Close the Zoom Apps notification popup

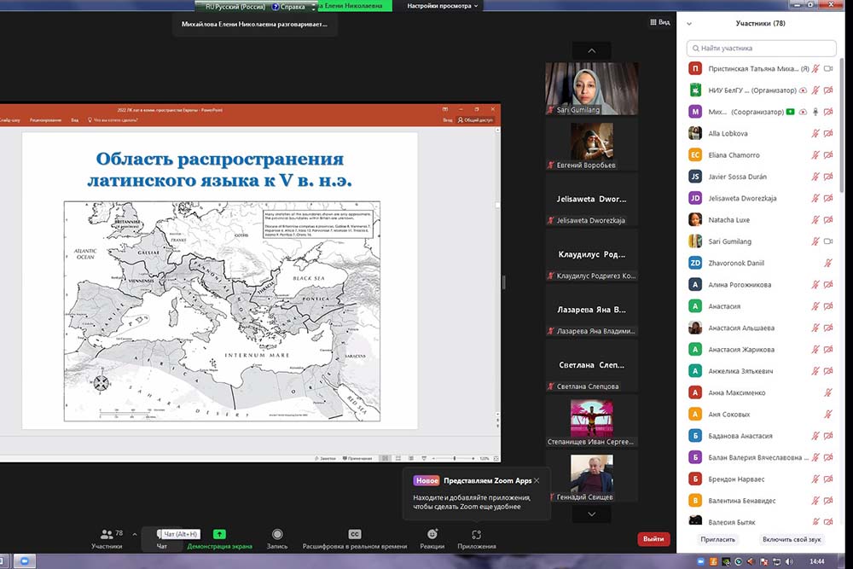pos(537,480)
